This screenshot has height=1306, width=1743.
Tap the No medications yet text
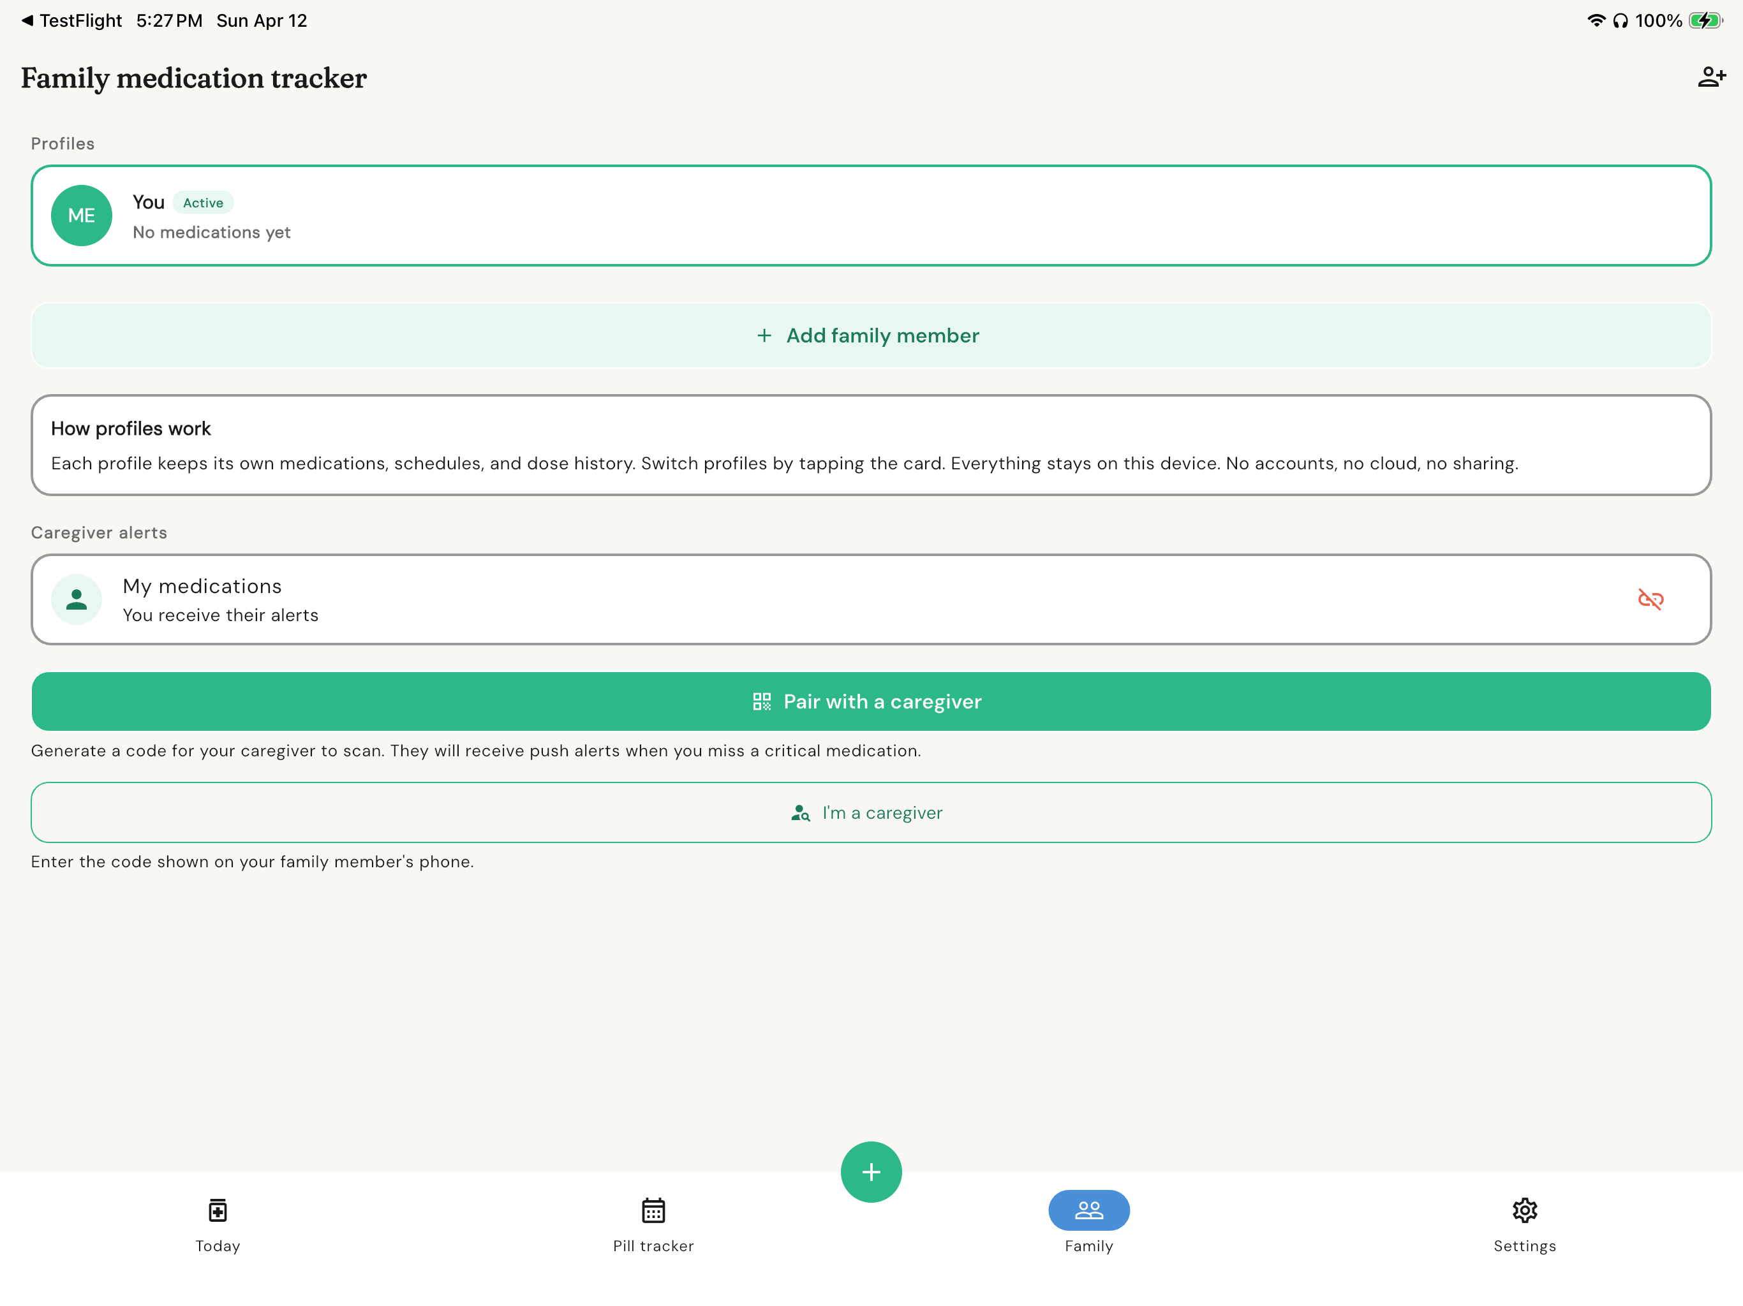[x=212, y=232]
